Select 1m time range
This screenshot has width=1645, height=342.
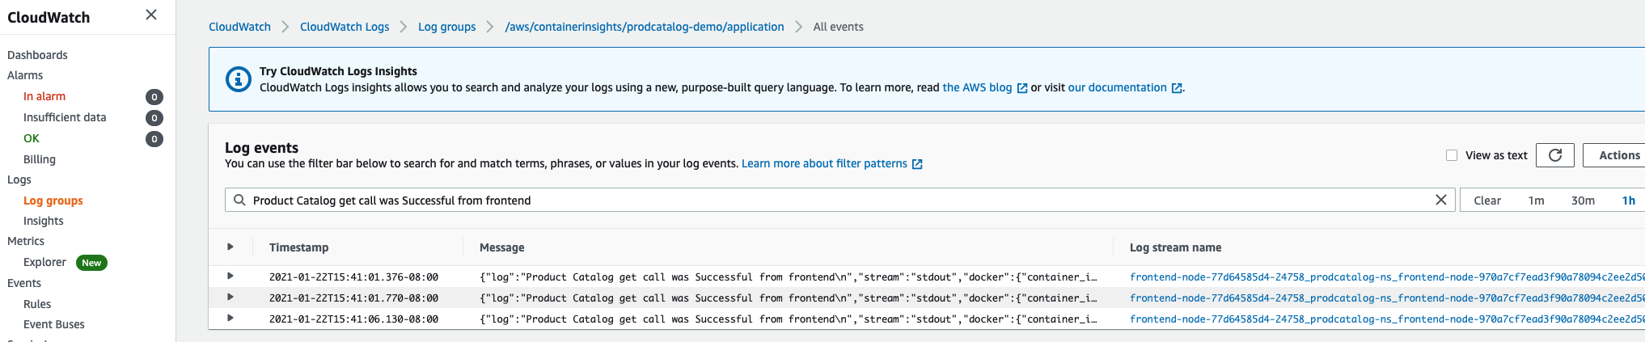click(x=1536, y=201)
